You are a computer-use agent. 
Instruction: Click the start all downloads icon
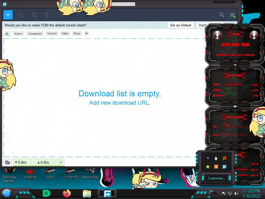coord(21,15)
